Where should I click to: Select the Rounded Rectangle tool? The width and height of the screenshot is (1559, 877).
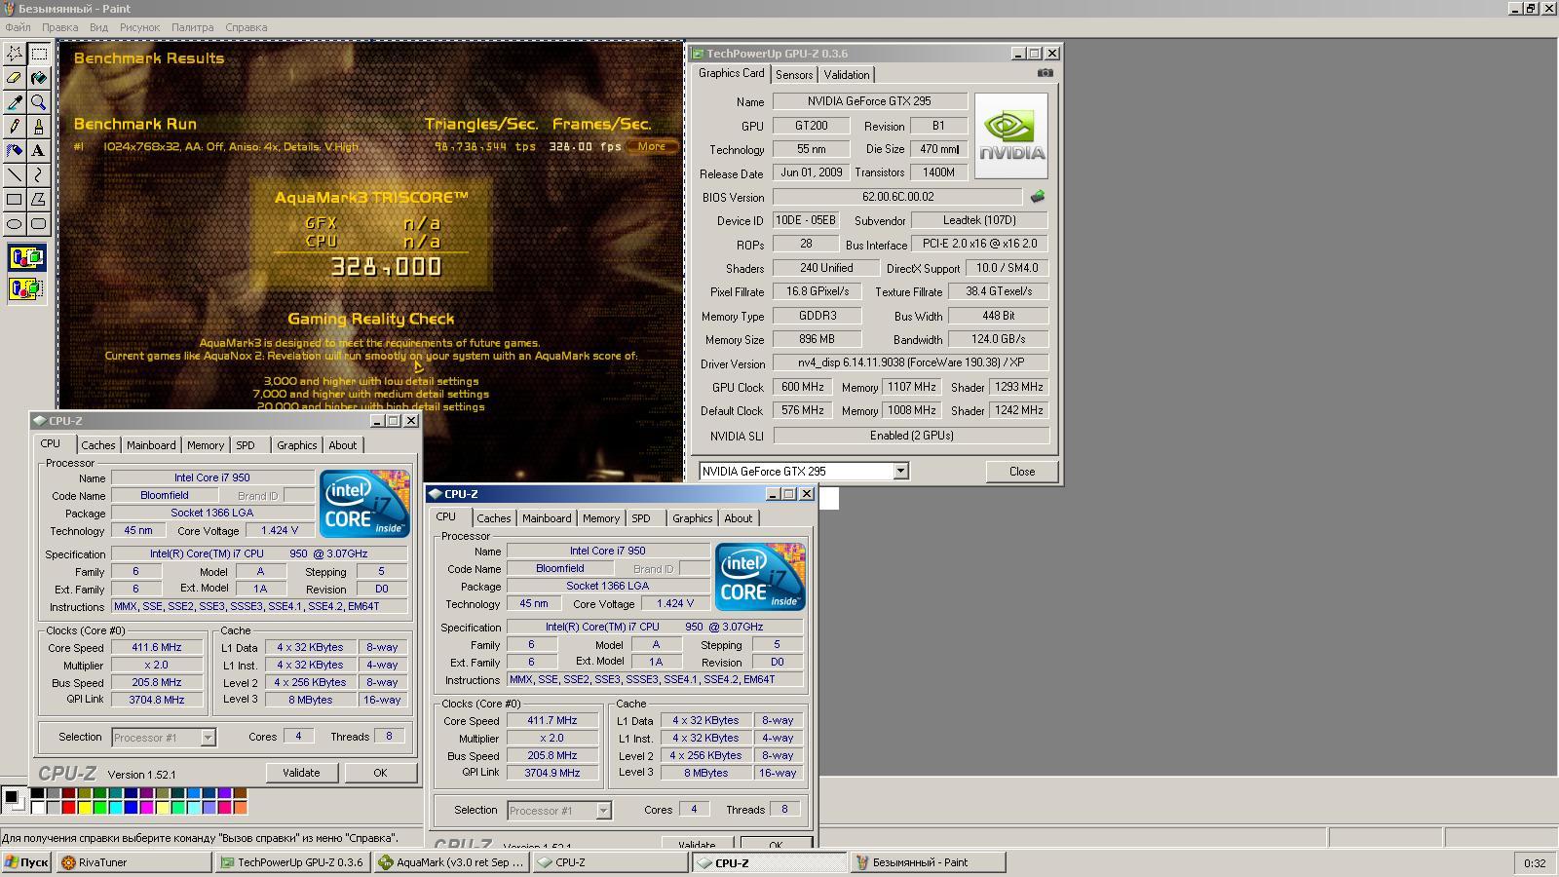coord(39,224)
